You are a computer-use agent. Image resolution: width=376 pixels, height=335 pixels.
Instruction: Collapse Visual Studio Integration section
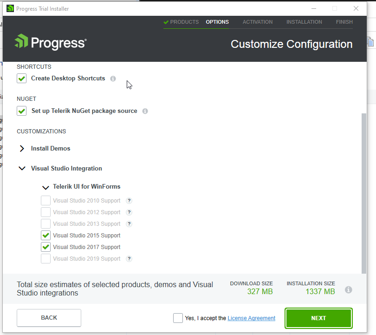click(22, 169)
